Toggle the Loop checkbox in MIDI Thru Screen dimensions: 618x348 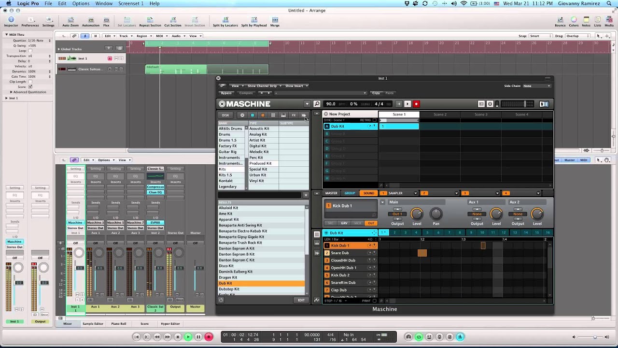tap(30, 51)
